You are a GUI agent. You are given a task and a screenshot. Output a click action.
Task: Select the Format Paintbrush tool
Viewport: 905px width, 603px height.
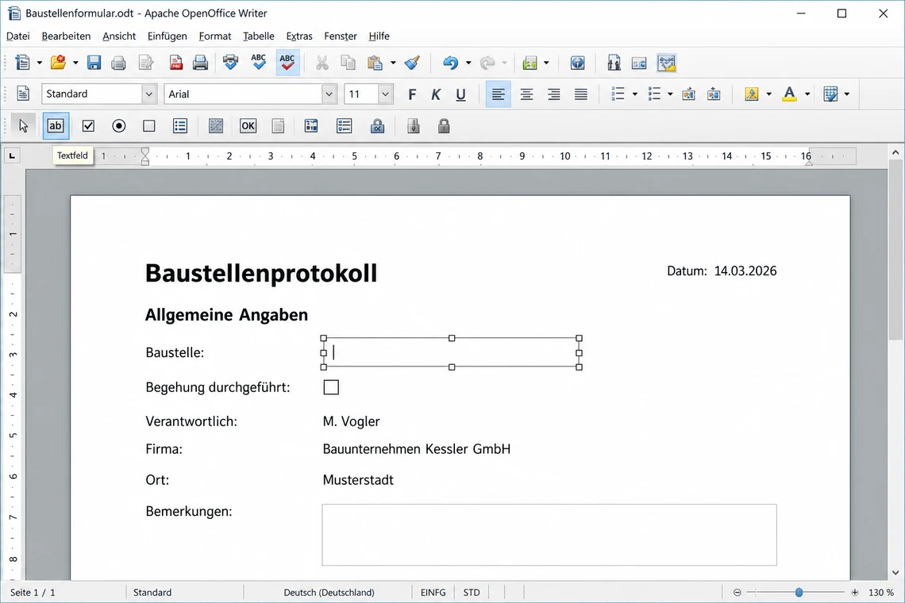[412, 63]
